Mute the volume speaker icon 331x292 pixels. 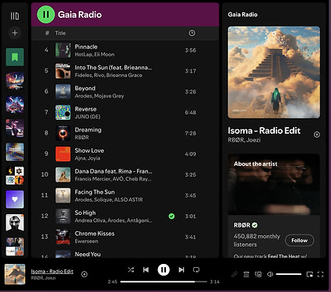pos(270,274)
